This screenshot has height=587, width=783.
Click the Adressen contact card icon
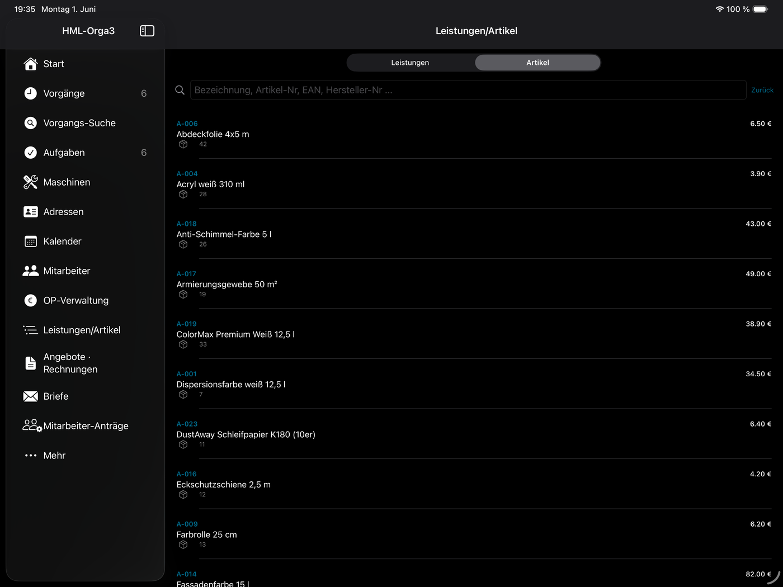[31, 212]
